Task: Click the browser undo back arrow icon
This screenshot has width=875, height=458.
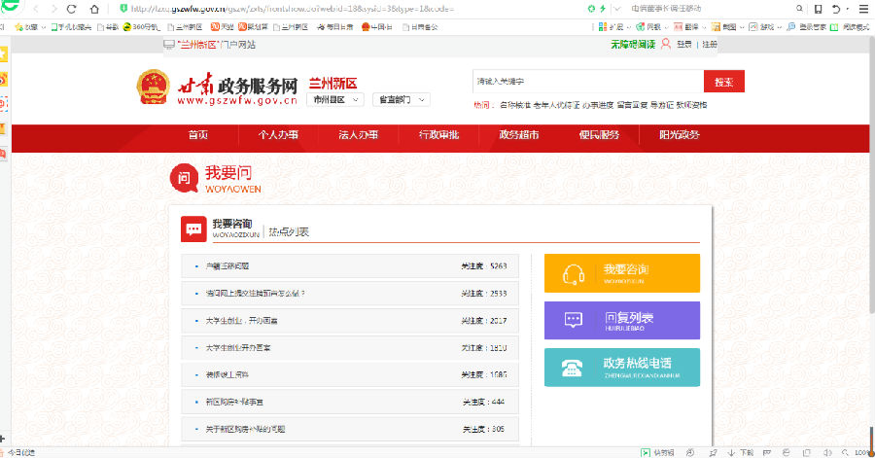Action: coord(834,8)
